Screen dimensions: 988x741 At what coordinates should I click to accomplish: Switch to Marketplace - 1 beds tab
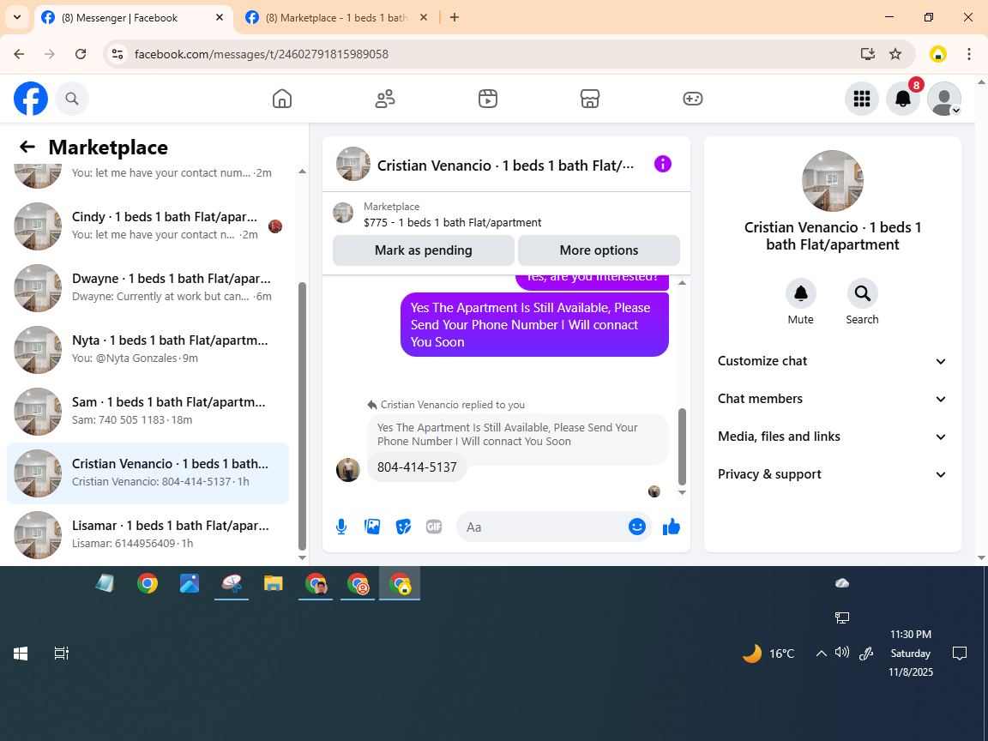coord(337,18)
